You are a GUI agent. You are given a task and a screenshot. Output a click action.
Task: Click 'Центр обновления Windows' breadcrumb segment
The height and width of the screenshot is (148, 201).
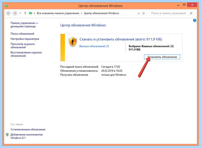(x=102, y=13)
